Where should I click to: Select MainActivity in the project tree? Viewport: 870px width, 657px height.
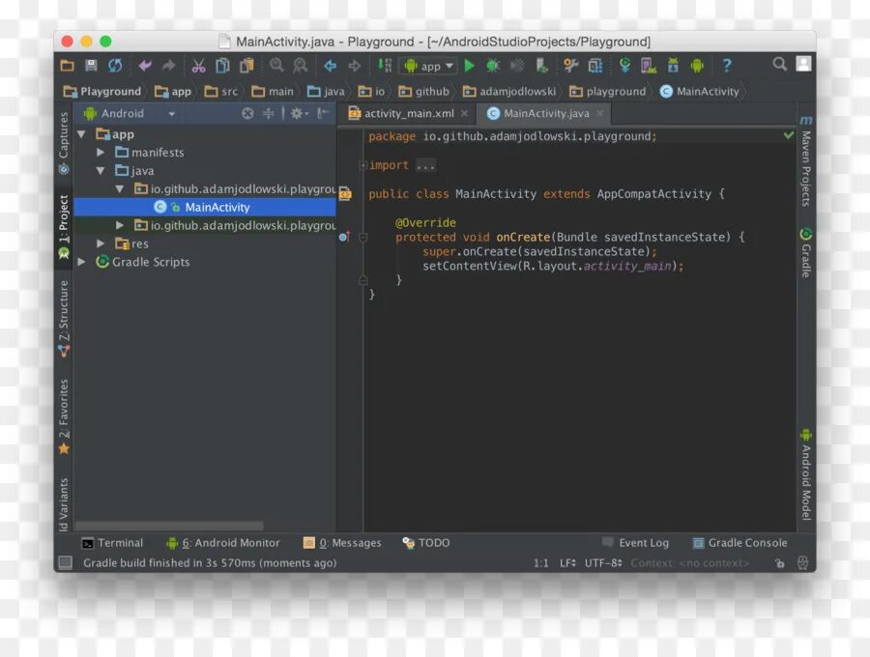click(205, 208)
